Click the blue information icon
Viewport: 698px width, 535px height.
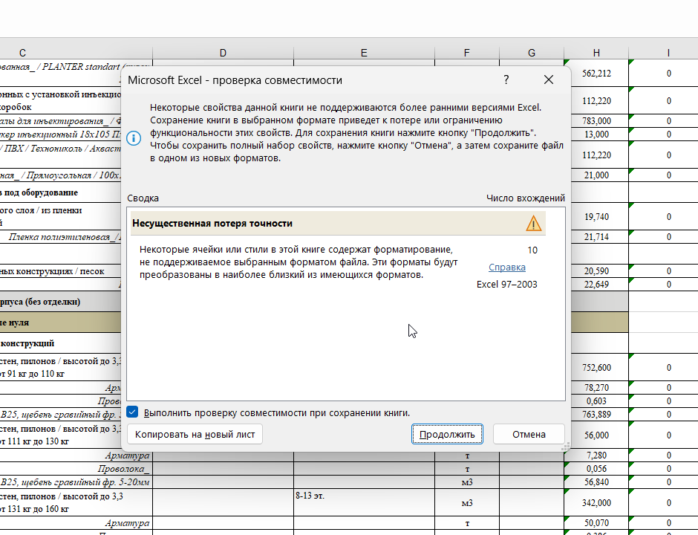pos(134,138)
